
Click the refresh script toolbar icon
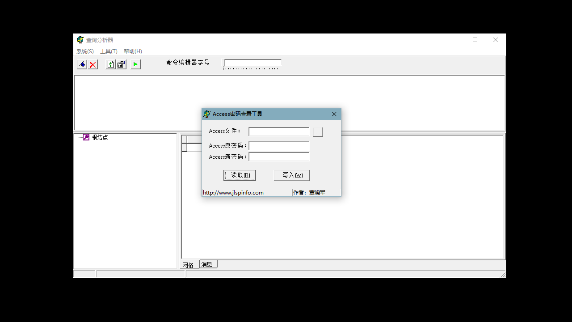tap(110, 64)
